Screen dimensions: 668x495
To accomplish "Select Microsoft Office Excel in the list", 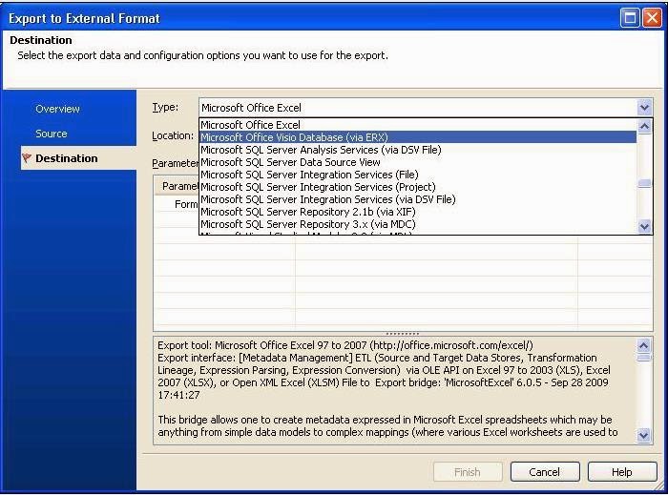I will pos(418,125).
